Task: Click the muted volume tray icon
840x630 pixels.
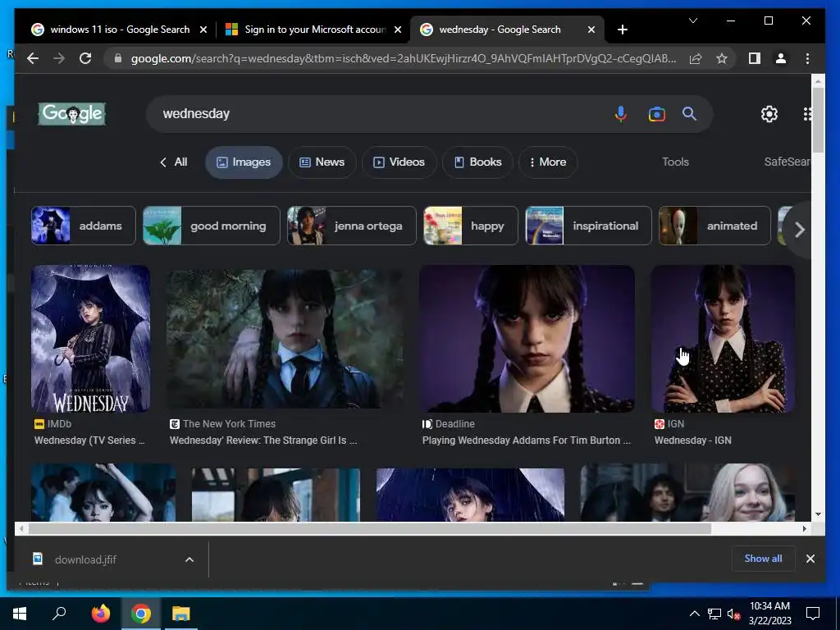Action: pyautogui.click(x=733, y=614)
